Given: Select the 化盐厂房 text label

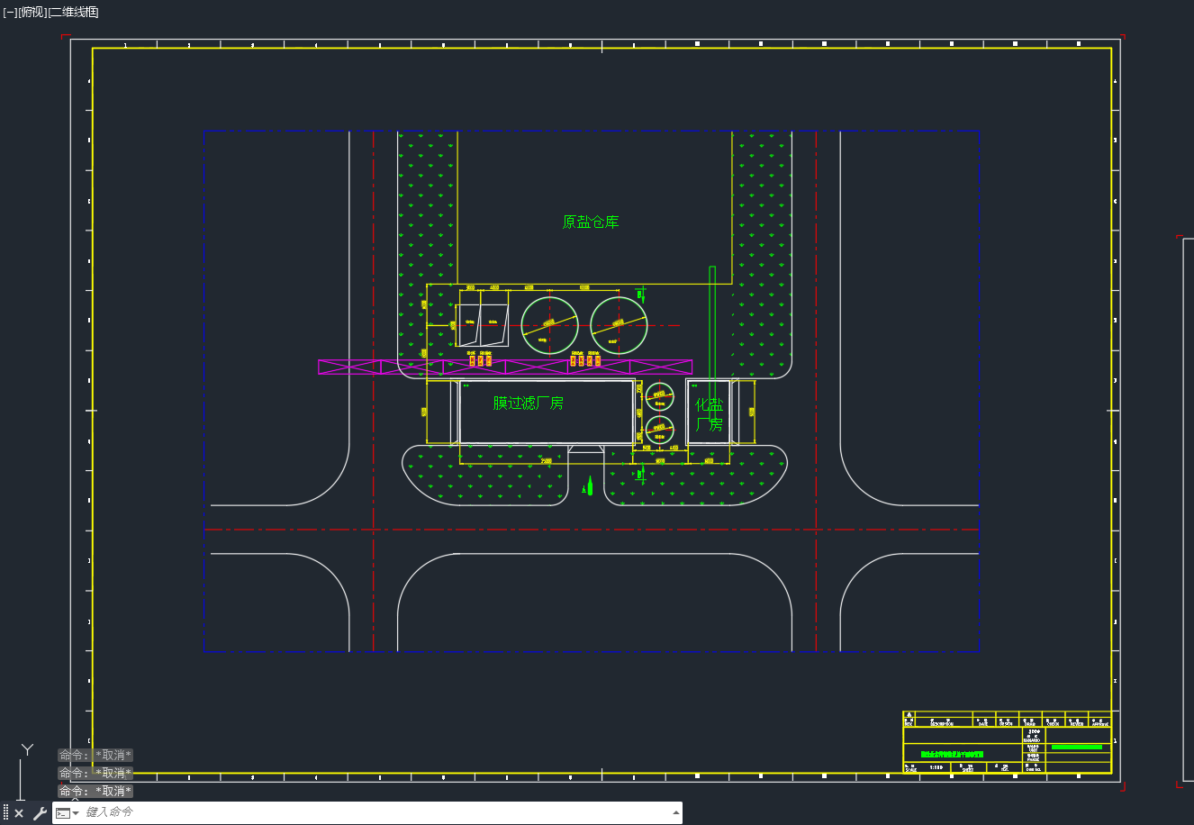Looking at the screenshot, I should [710, 414].
